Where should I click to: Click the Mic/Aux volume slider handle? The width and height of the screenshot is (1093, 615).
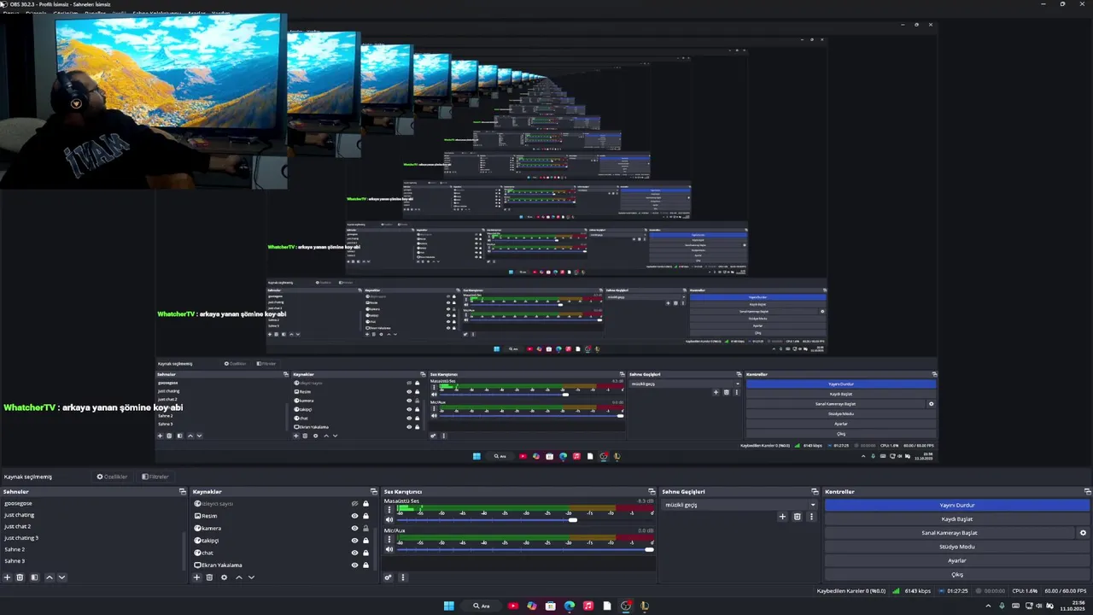649,549
